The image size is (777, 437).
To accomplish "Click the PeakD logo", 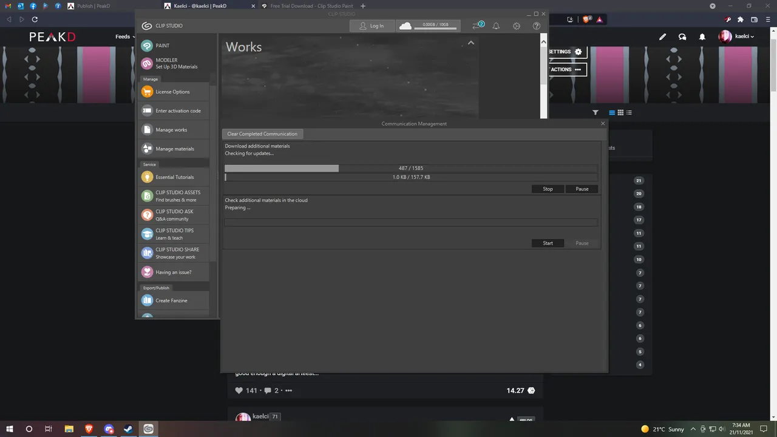I will point(53,37).
